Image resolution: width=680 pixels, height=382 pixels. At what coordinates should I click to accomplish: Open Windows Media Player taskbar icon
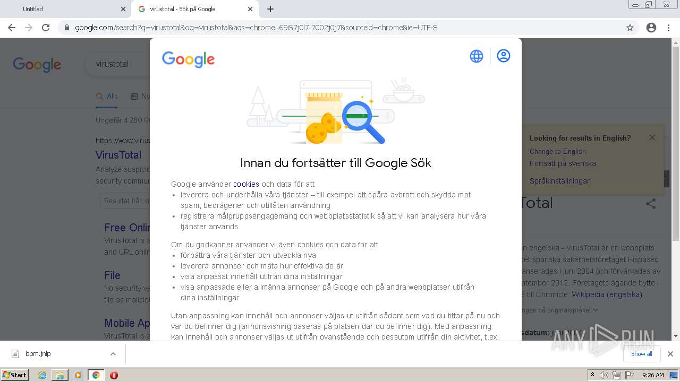78,375
